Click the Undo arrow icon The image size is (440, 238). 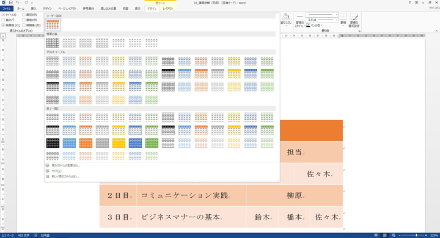[17, 2]
